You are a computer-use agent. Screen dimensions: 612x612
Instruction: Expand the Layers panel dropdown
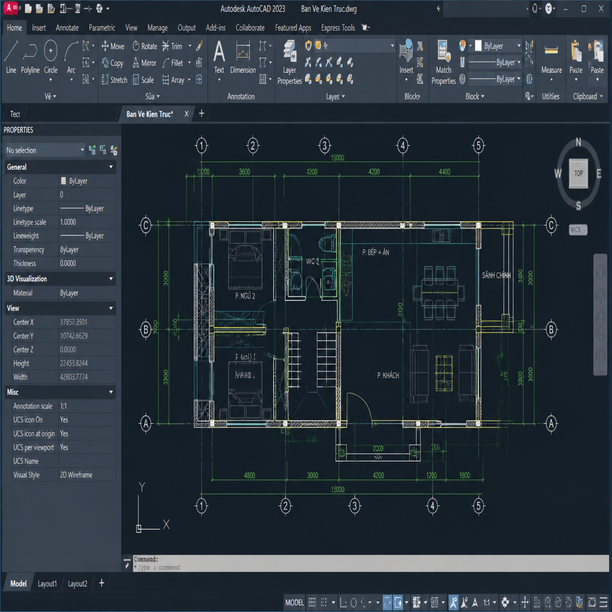(x=335, y=96)
